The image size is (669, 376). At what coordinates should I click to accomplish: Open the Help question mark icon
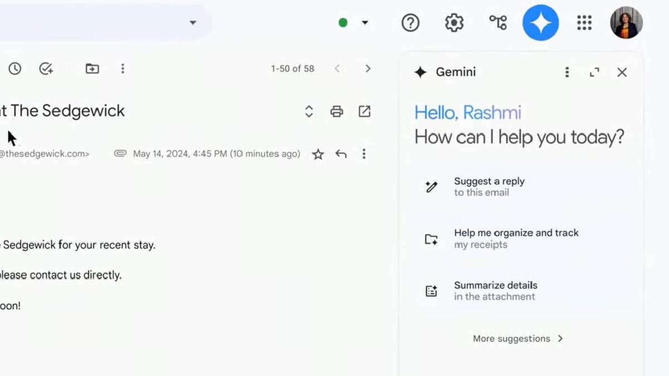pyautogui.click(x=410, y=23)
